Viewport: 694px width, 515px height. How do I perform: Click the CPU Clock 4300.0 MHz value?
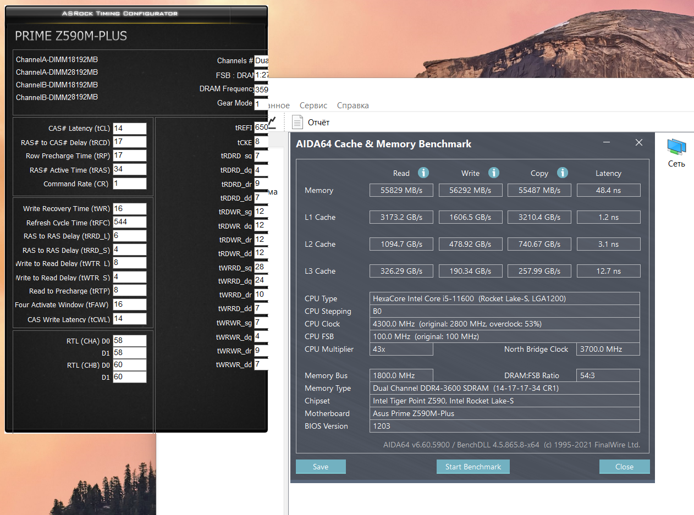click(505, 324)
